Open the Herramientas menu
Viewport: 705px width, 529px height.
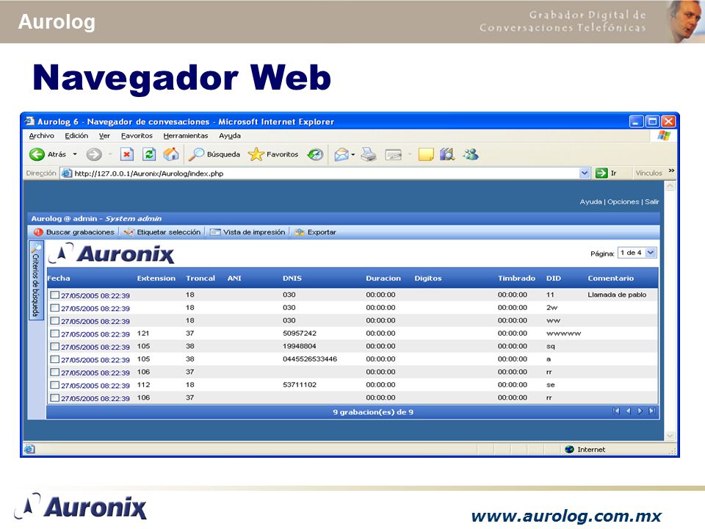(186, 136)
